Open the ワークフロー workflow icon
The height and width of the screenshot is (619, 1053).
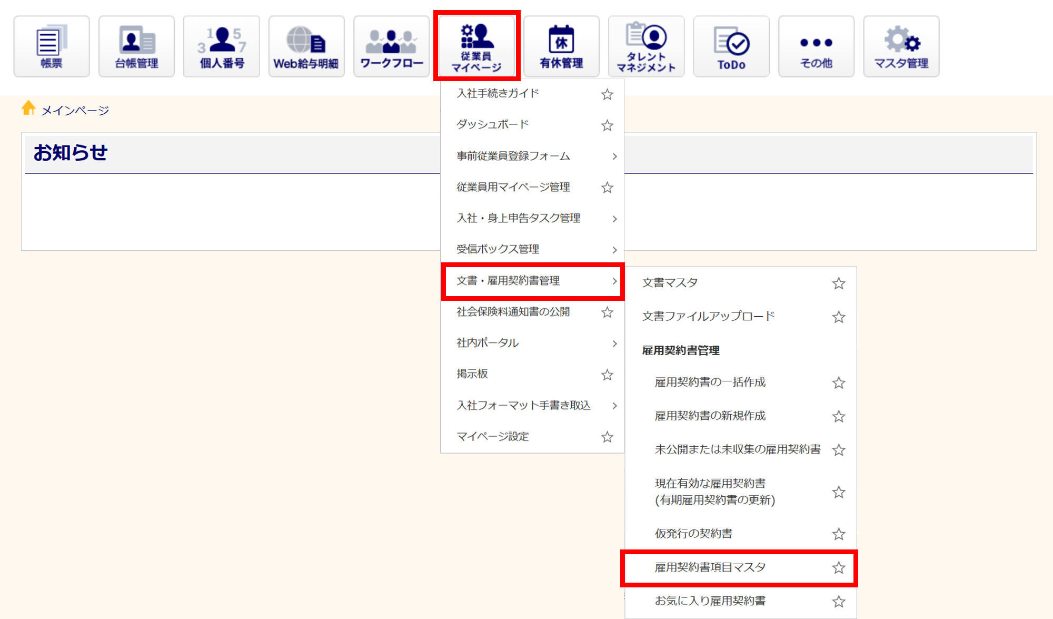pos(391,46)
